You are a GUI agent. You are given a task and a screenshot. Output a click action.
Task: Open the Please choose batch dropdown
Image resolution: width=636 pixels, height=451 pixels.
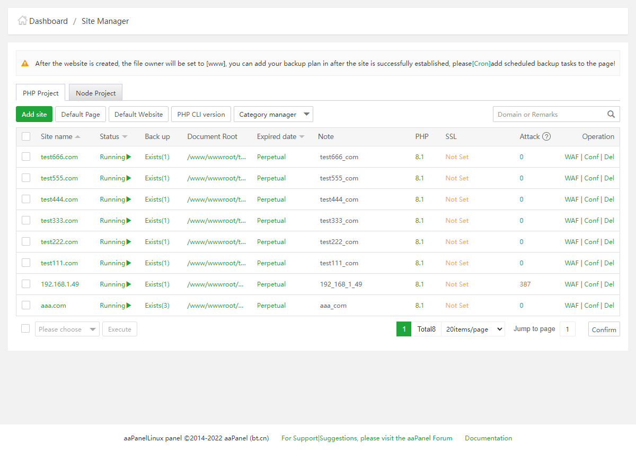(67, 329)
